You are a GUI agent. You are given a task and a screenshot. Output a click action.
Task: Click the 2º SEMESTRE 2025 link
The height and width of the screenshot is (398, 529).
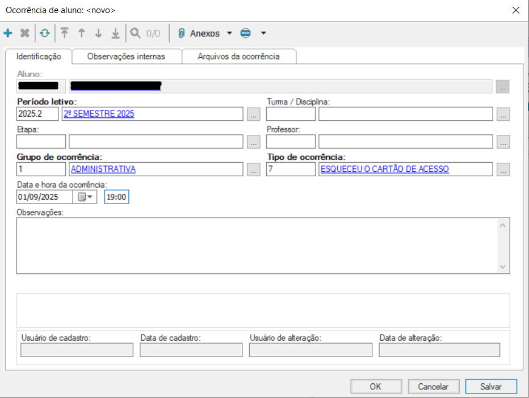(99, 114)
